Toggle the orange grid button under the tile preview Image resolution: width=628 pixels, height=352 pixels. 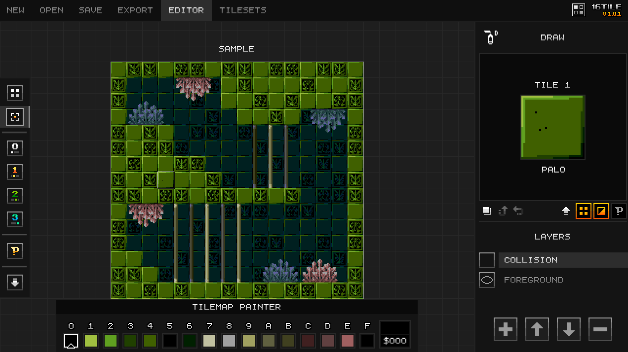pyautogui.click(x=584, y=211)
